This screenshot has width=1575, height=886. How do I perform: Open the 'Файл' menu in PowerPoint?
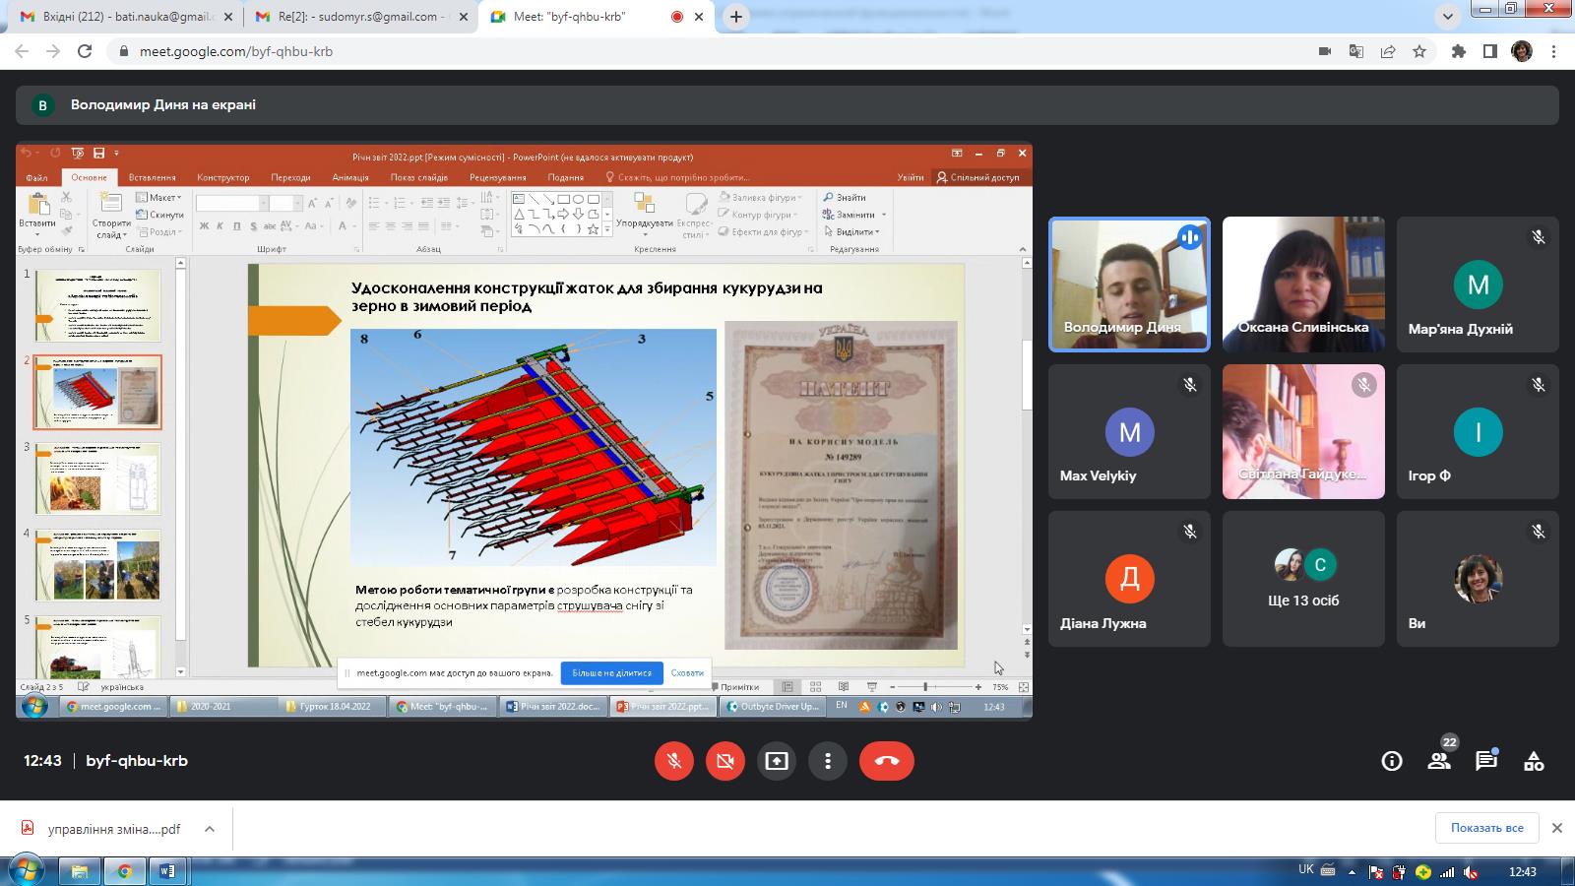[x=36, y=177]
